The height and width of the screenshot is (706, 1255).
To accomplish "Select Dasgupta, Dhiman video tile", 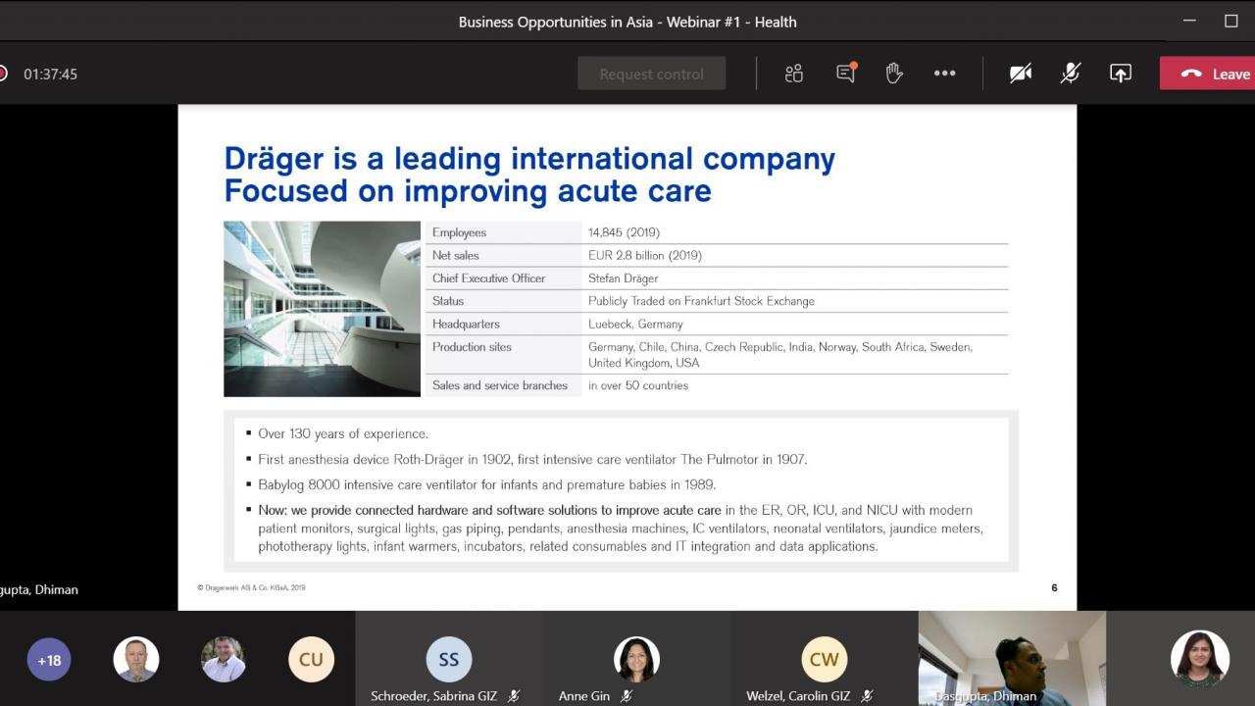I will click(x=1012, y=659).
